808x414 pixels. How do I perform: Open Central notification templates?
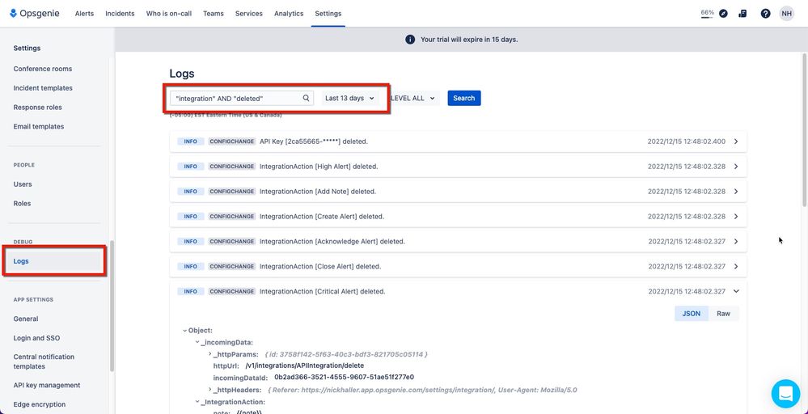44,361
